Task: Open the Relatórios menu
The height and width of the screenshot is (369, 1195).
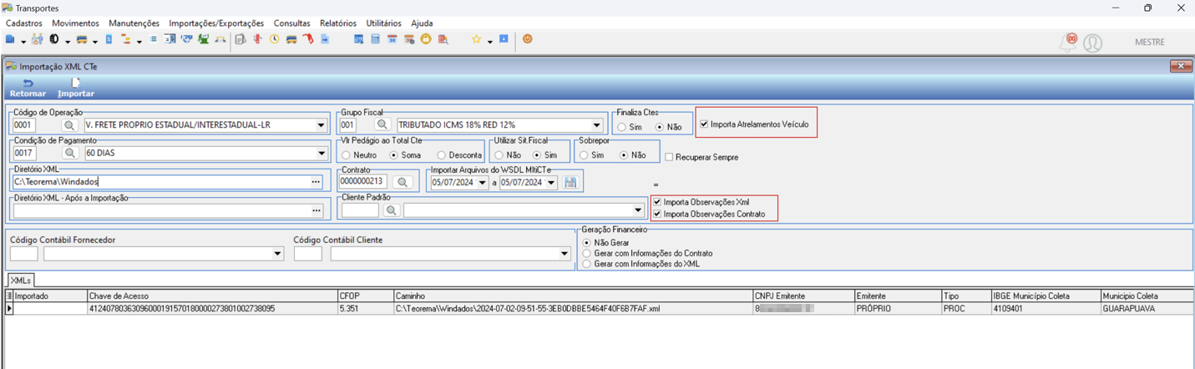Action: [337, 23]
